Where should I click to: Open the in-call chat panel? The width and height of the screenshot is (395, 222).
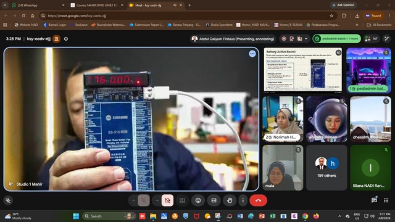click(x=374, y=200)
